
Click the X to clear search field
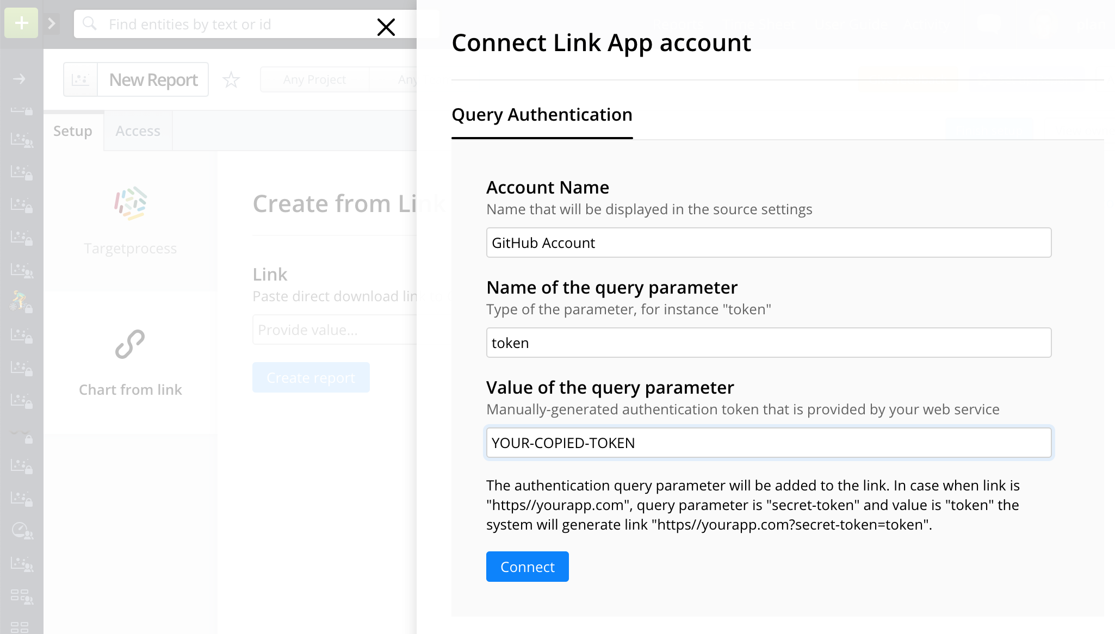pyautogui.click(x=386, y=27)
